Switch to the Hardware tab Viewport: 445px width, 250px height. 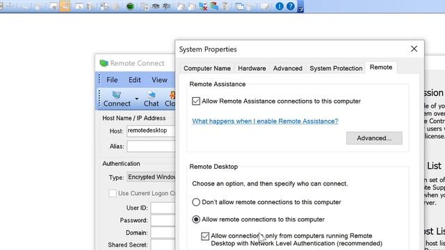coord(252,68)
